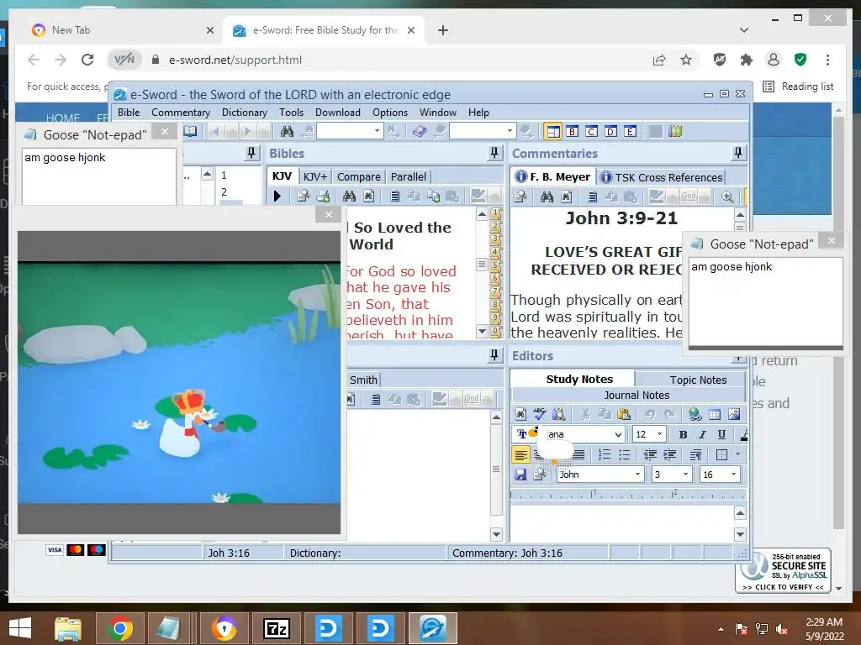Open the font size 12 dropdown

click(659, 434)
